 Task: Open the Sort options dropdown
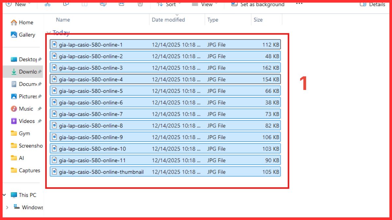click(x=169, y=4)
